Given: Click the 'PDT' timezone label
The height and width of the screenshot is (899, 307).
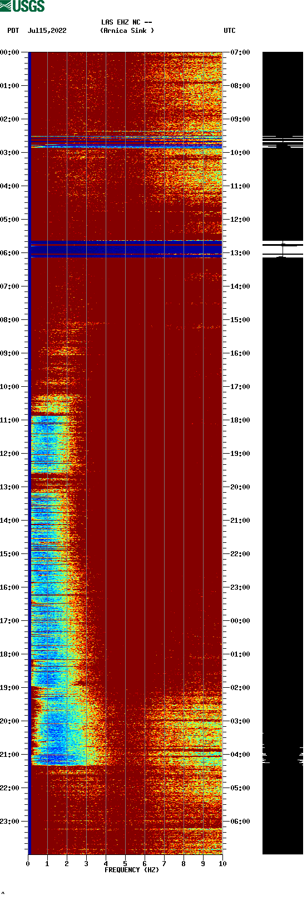Looking at the screenshot, I should click(x=13, y=31).
